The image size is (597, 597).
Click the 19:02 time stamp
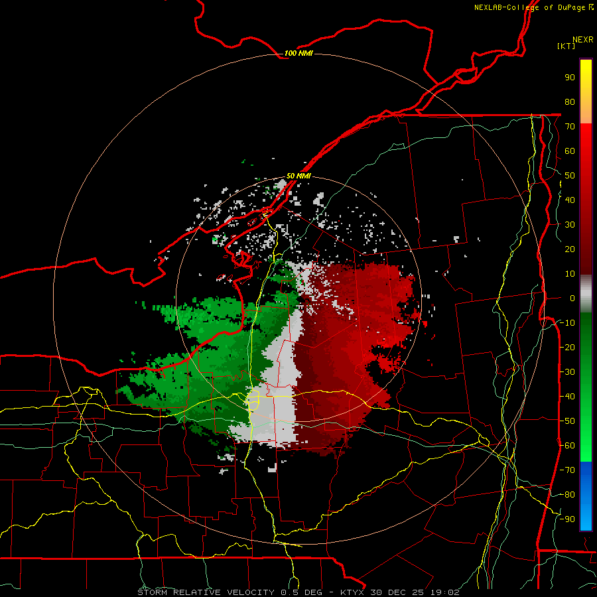pos(444,592)
